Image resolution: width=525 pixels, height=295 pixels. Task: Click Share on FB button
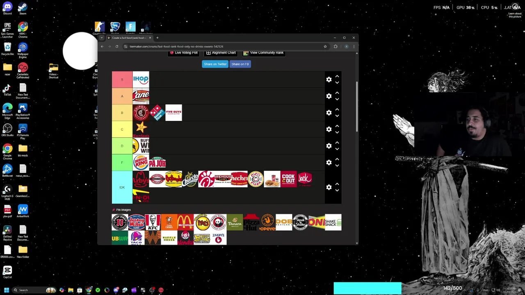tap(240, 64)
